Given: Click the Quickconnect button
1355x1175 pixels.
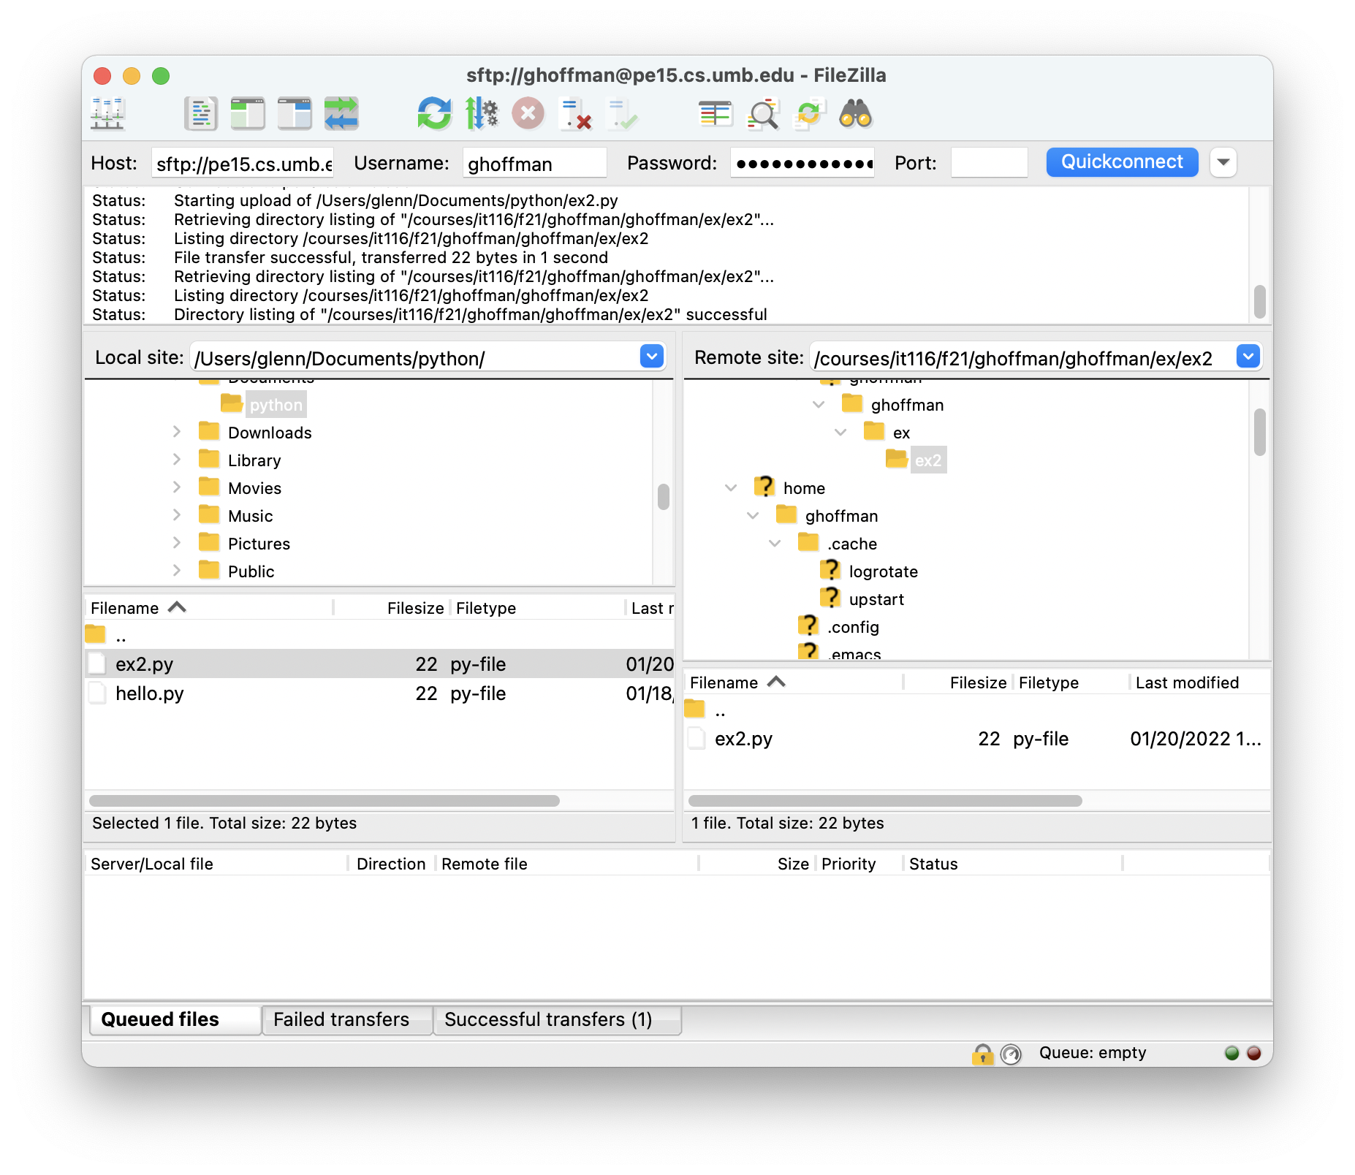Looking at the screenshot, I should click(1122, 162).
